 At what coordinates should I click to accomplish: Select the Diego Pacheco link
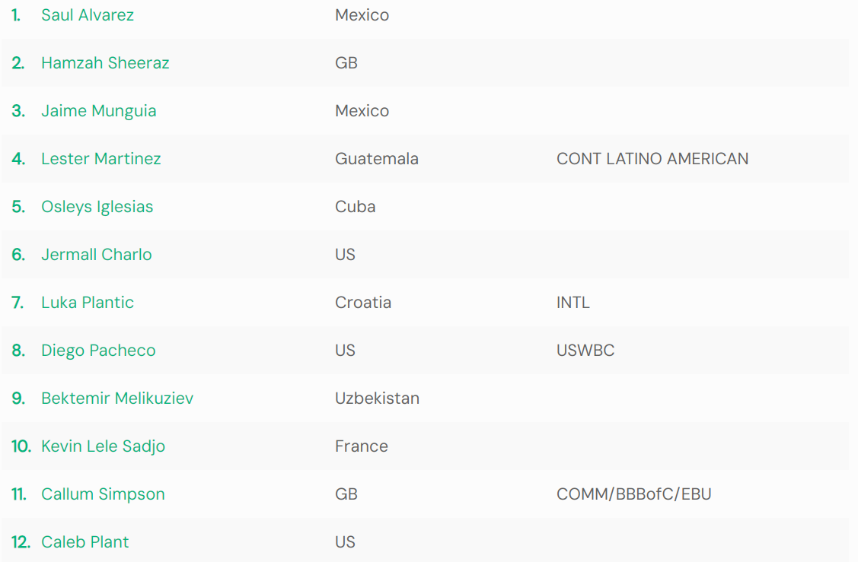tap(98, 351)
